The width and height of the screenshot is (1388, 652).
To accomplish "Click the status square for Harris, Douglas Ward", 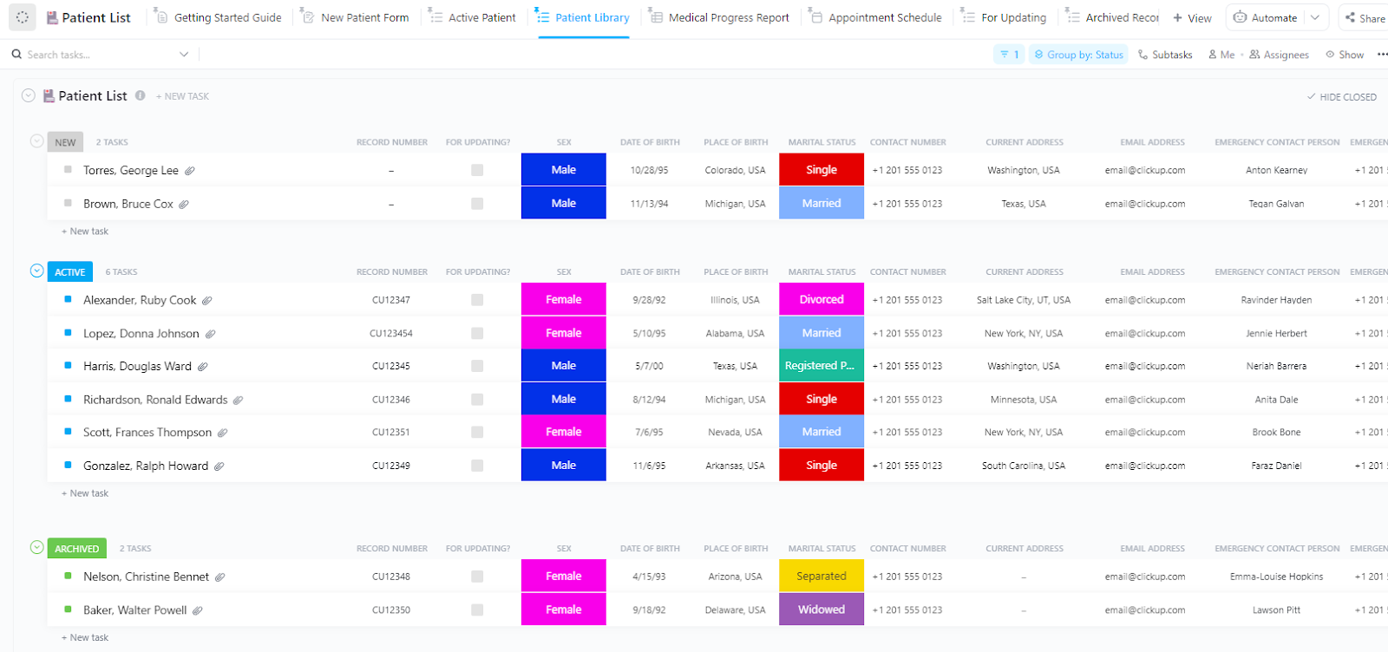I will click(x=68, y=366).
